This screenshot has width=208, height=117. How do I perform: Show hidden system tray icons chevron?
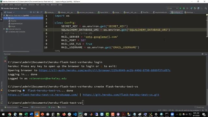tap(177, 114)
